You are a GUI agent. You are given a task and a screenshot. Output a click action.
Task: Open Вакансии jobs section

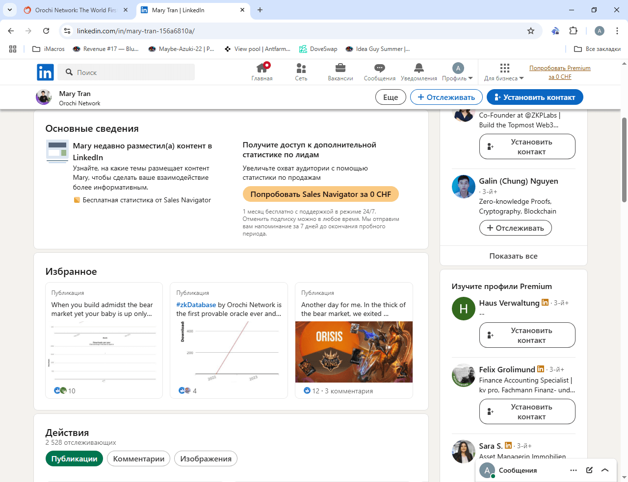340,72
